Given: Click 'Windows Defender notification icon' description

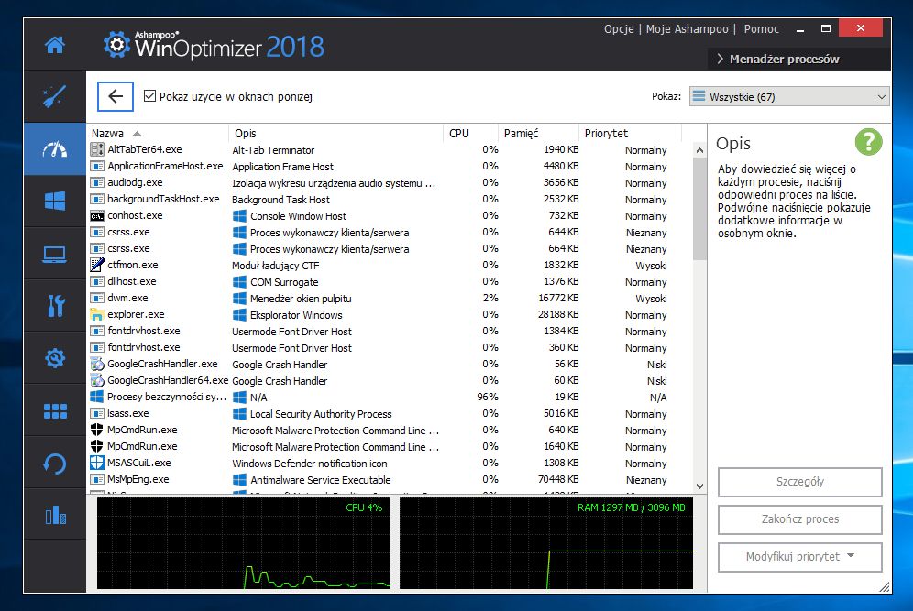Looking at the screenshot, I should (309, 464).
